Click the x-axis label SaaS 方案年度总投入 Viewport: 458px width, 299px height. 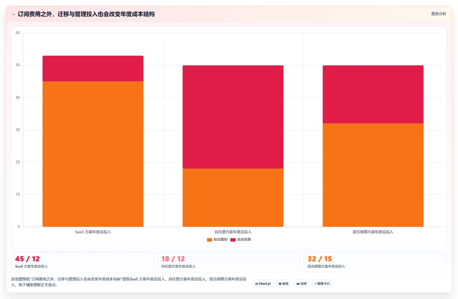point(93,232)
